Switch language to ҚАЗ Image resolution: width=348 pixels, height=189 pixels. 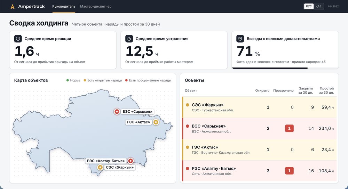tap(318, 6)
